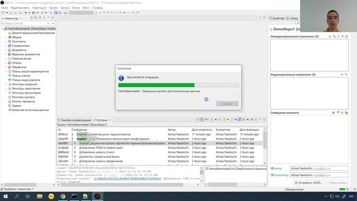Open the Справка menu
Image resolution: width=357 pixels, height=201 pixels.
(97, 8)
